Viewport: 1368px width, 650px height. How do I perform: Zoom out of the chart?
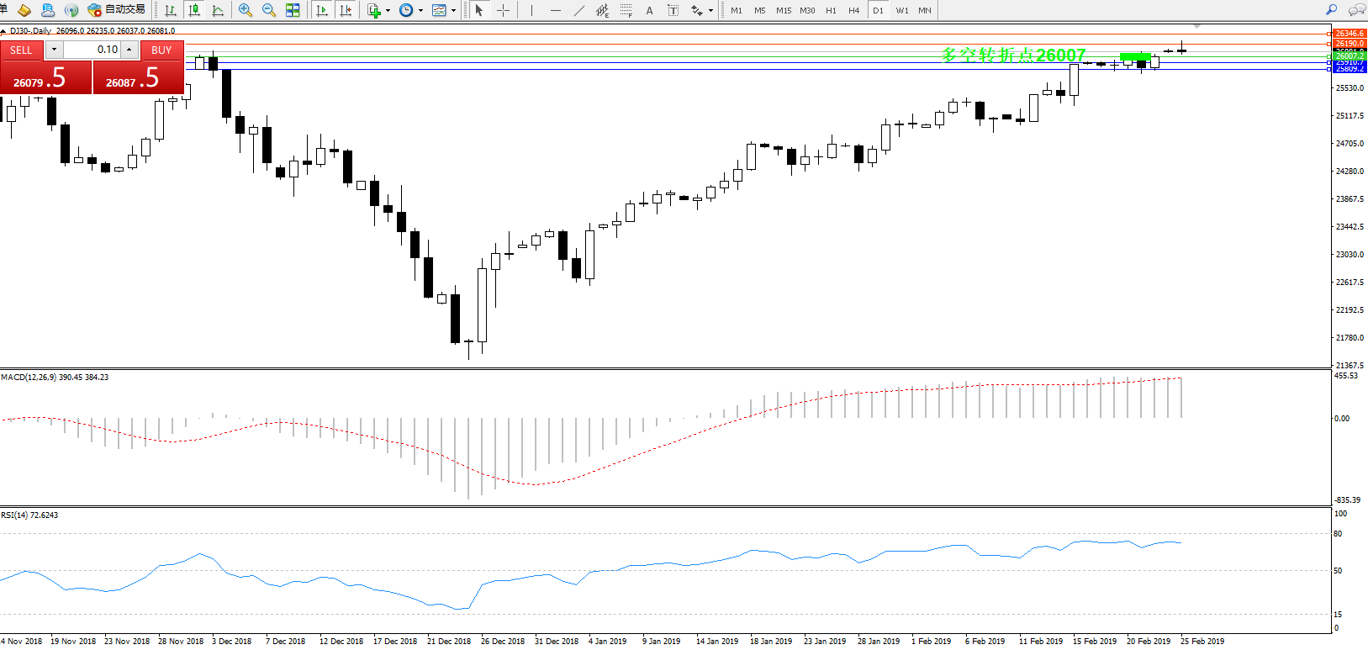pyautogui.click(x=269, y=10)
